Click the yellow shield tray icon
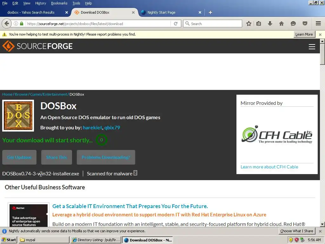 click(x=291, y=240)
